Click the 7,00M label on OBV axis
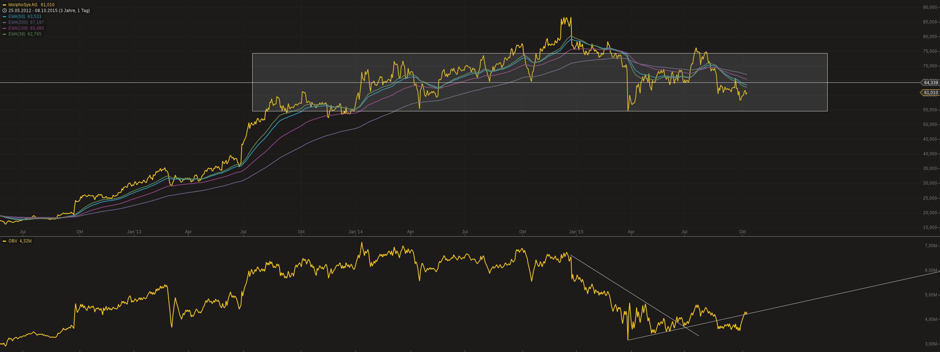 click(x=931, y=246)
